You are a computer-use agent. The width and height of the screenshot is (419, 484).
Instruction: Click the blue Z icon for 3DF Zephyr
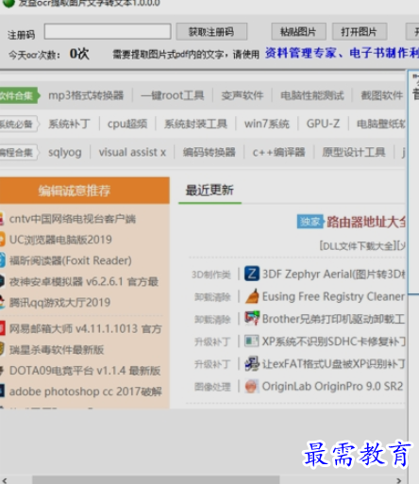252,274
